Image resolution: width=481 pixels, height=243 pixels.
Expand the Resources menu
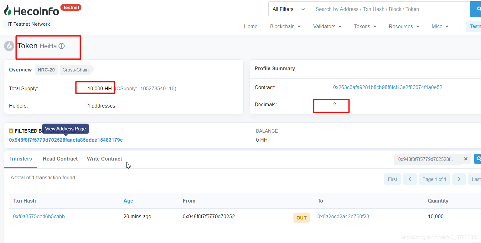tap(404, 26)
